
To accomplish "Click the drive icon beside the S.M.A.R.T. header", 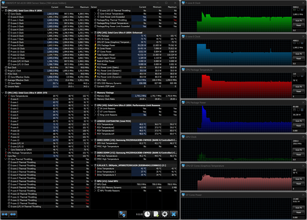I will [95, 165].
